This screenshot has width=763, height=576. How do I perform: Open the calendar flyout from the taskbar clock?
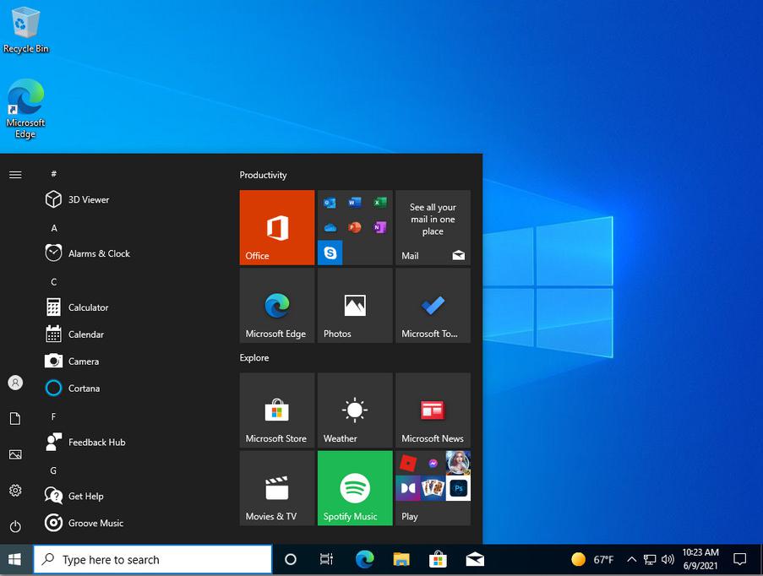coord(700,558)
